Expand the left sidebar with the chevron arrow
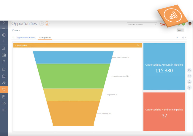This screenshot has height=136, width=193. [4, 23]
